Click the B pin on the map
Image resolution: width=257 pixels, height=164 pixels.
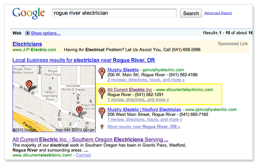[79, 111]
